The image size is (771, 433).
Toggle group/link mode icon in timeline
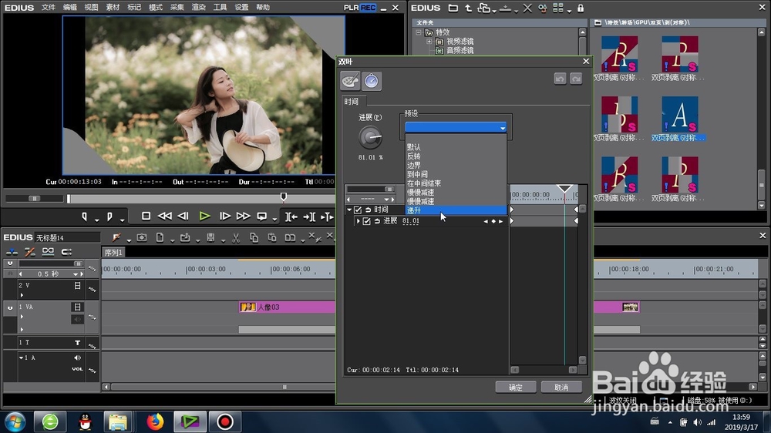pos(48,252)
